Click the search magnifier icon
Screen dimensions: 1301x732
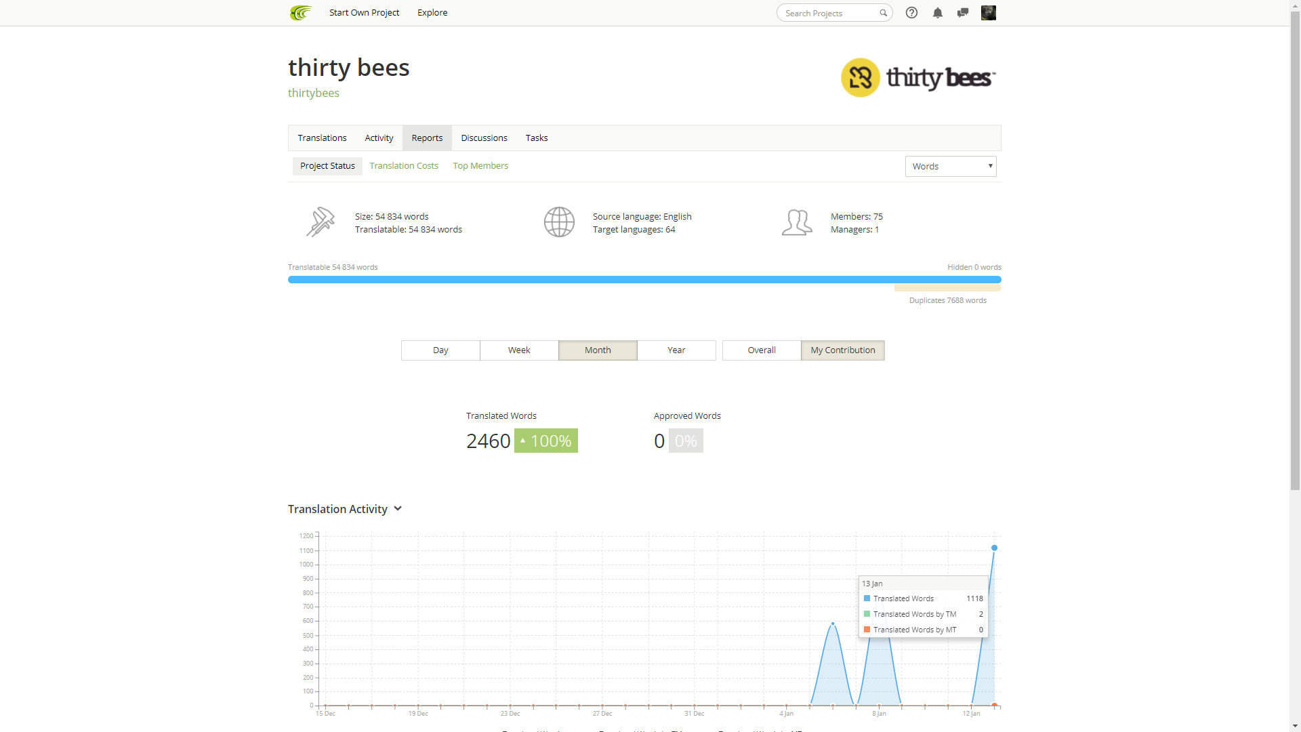(883, 13)
